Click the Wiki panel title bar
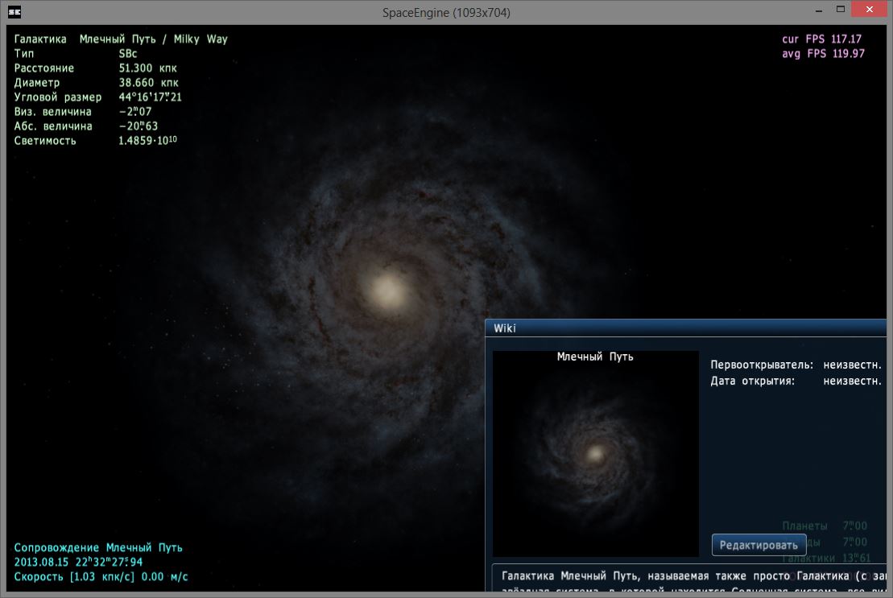Viewport: 893px width, 598px height. tap(686, 328)
